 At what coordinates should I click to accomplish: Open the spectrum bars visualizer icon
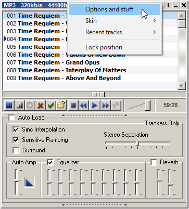[x=20, y=106]
